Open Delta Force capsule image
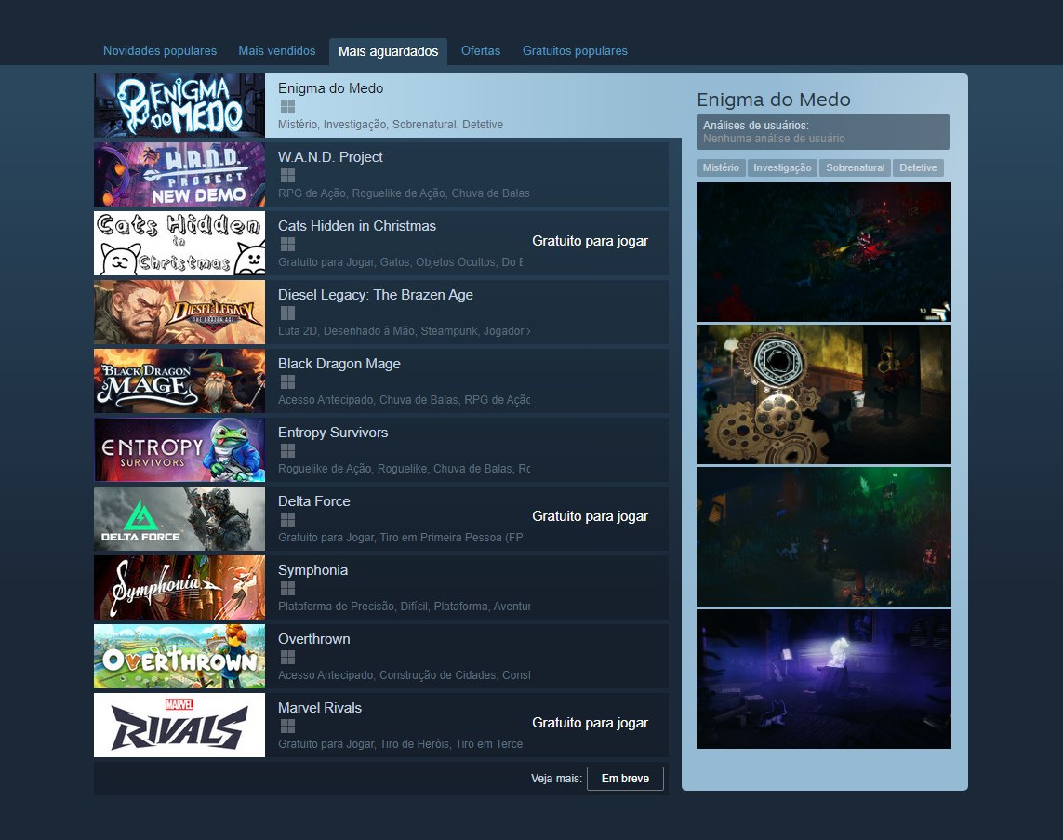This screenshot has height=840, width=1063. (179, 519)
